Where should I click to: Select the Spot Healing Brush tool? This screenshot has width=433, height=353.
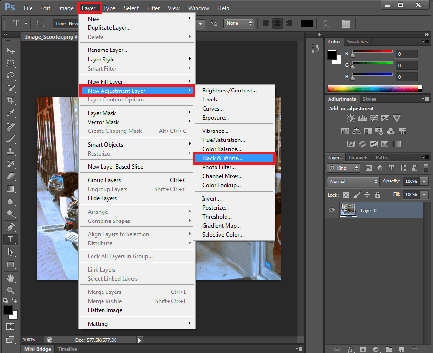(10, 127)
